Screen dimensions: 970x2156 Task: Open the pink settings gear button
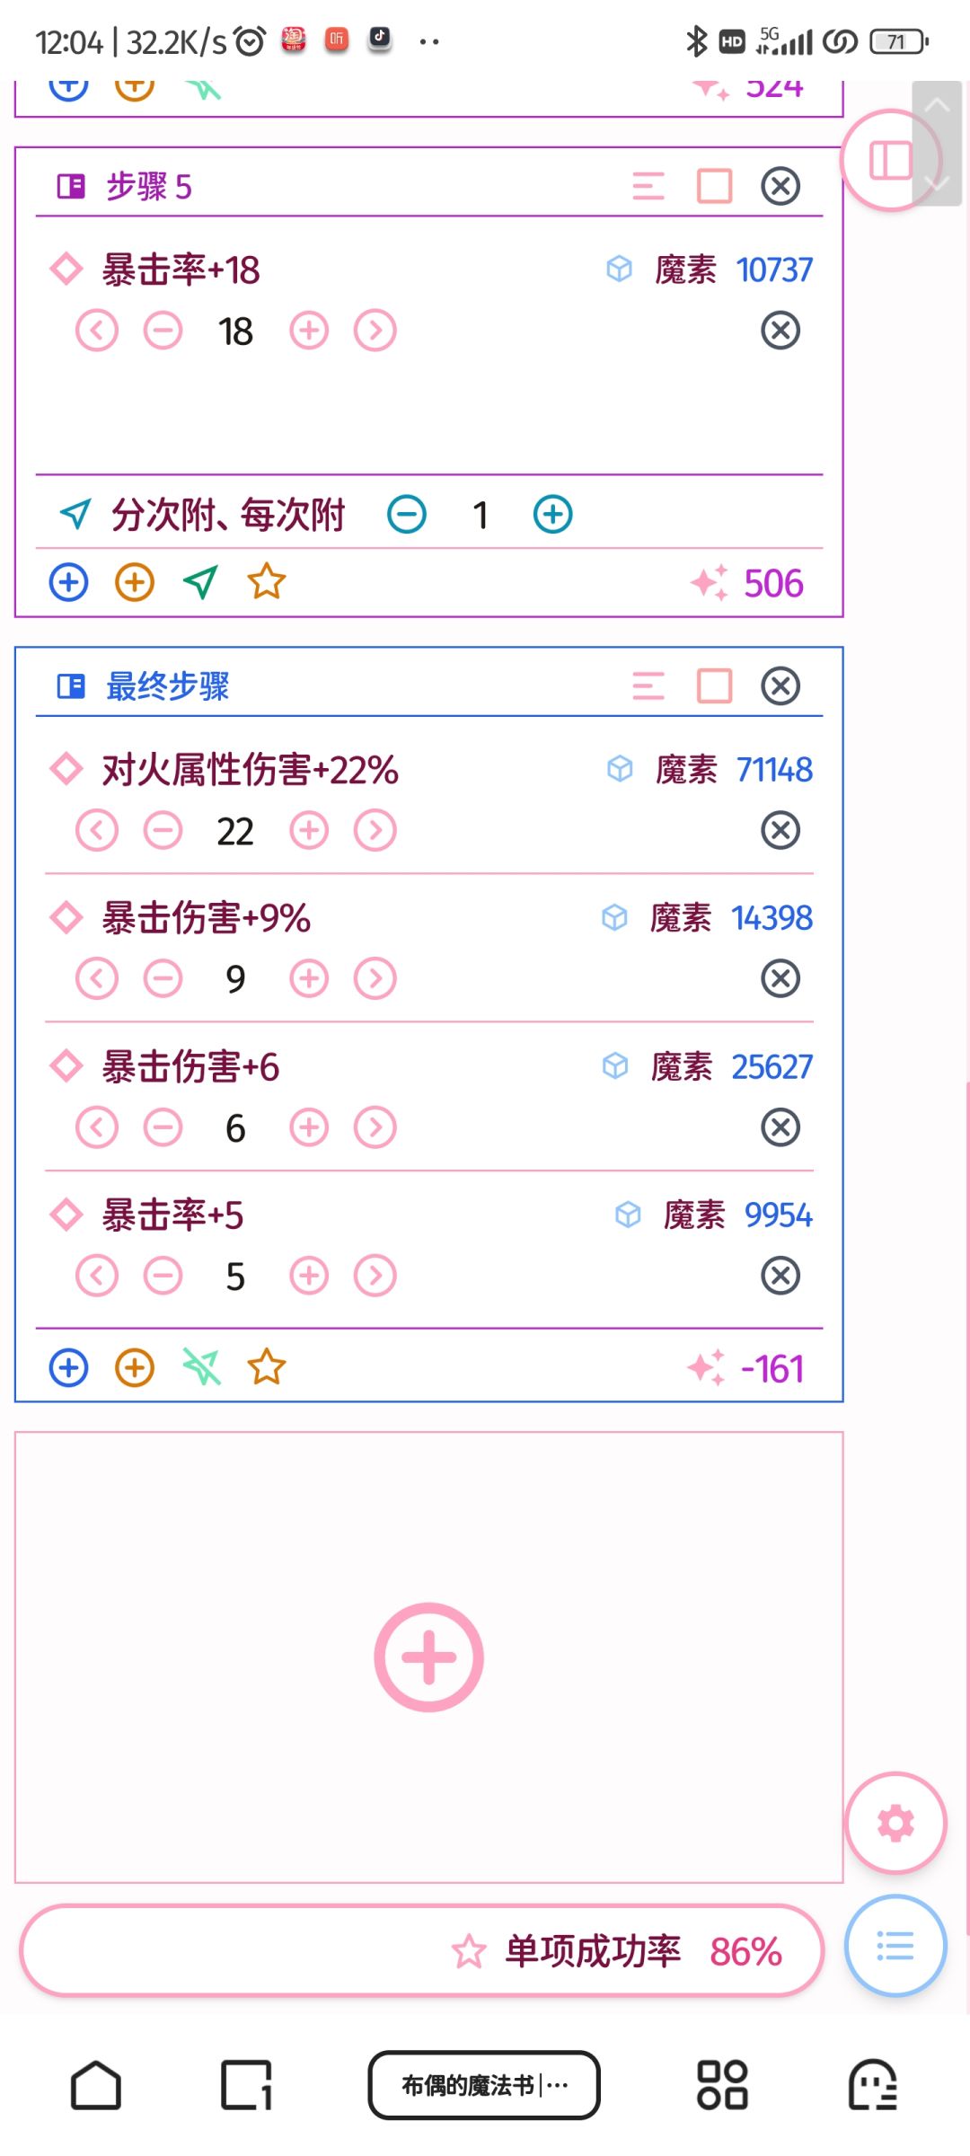[895, 1823]
